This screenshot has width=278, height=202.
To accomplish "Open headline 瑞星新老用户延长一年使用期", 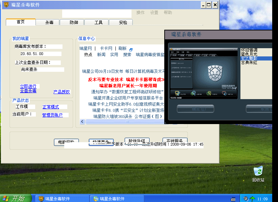I will (x=128, y=86).
